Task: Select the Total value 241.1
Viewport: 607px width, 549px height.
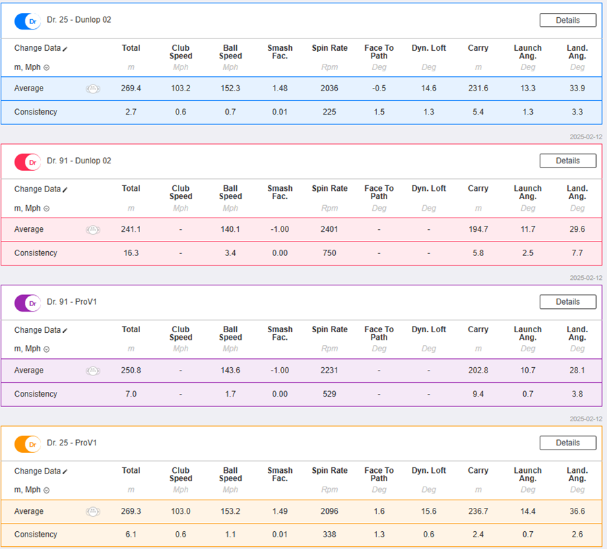Action: [131, 229]
